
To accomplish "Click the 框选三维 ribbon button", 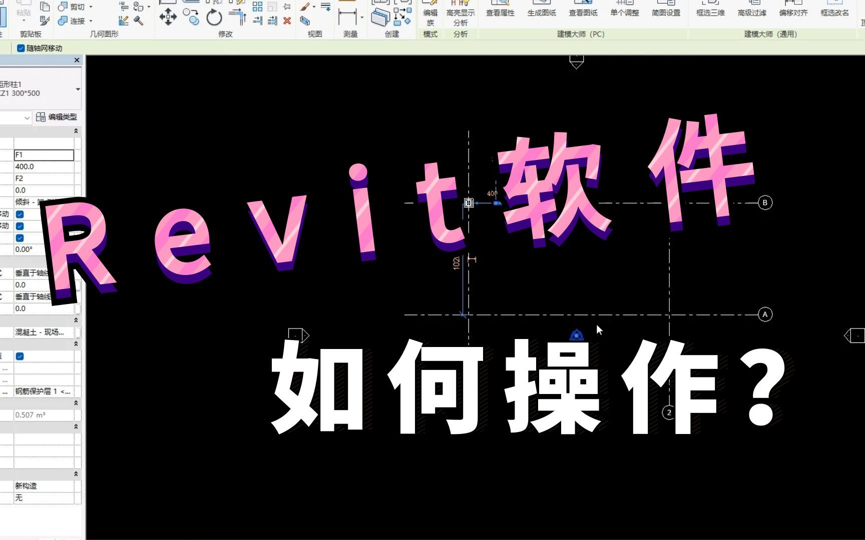I will [x=710, y=9].
